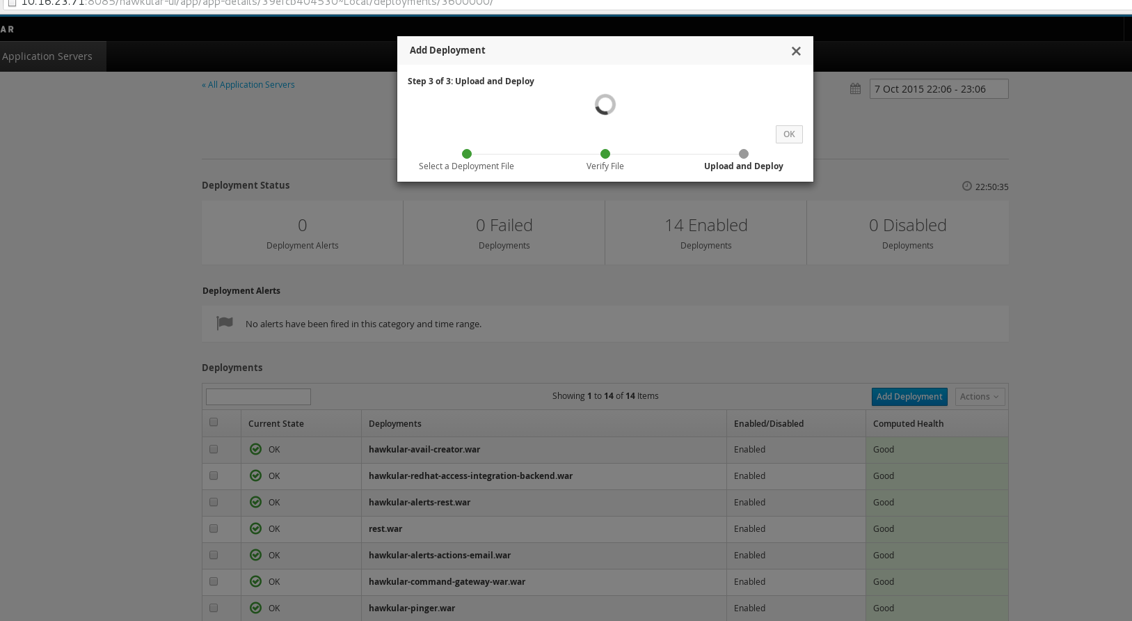The height and width of the screenshot is (621, 1132).
Task: Click the Upload and Deploy step label
Action: coord(744,166)
